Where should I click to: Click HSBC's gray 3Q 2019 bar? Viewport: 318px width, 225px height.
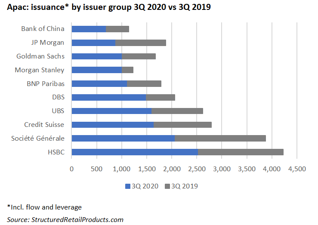tap(241, 152)
